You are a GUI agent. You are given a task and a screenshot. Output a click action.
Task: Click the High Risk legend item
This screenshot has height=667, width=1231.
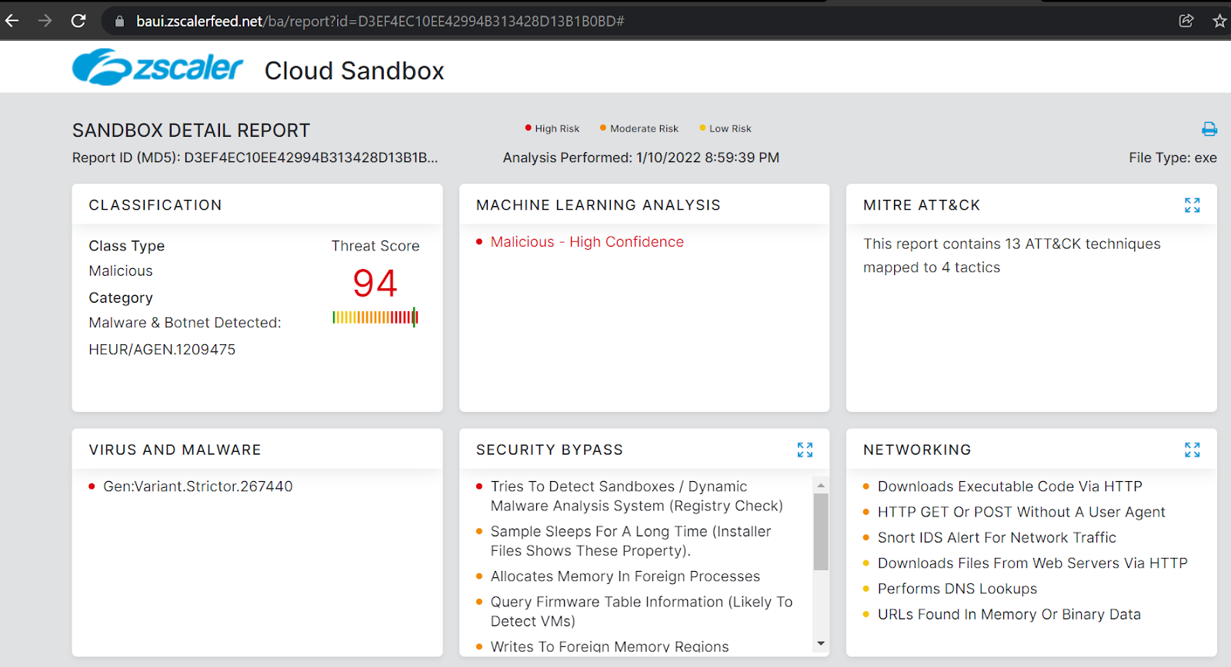pyautogui.click(x=556, y=128)
